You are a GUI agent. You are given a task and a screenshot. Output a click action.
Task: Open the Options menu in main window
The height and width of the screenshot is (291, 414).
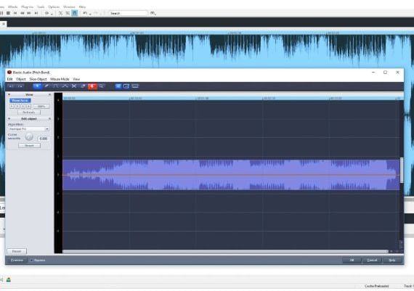click(54, 7)
